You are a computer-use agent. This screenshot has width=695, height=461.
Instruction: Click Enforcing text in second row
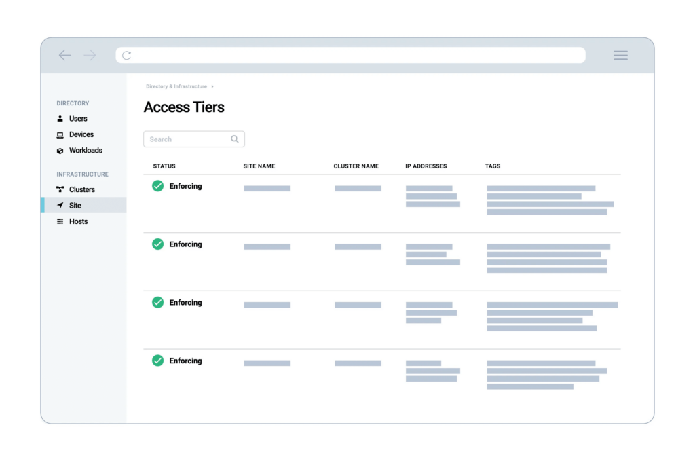click(x=185, y=244)
